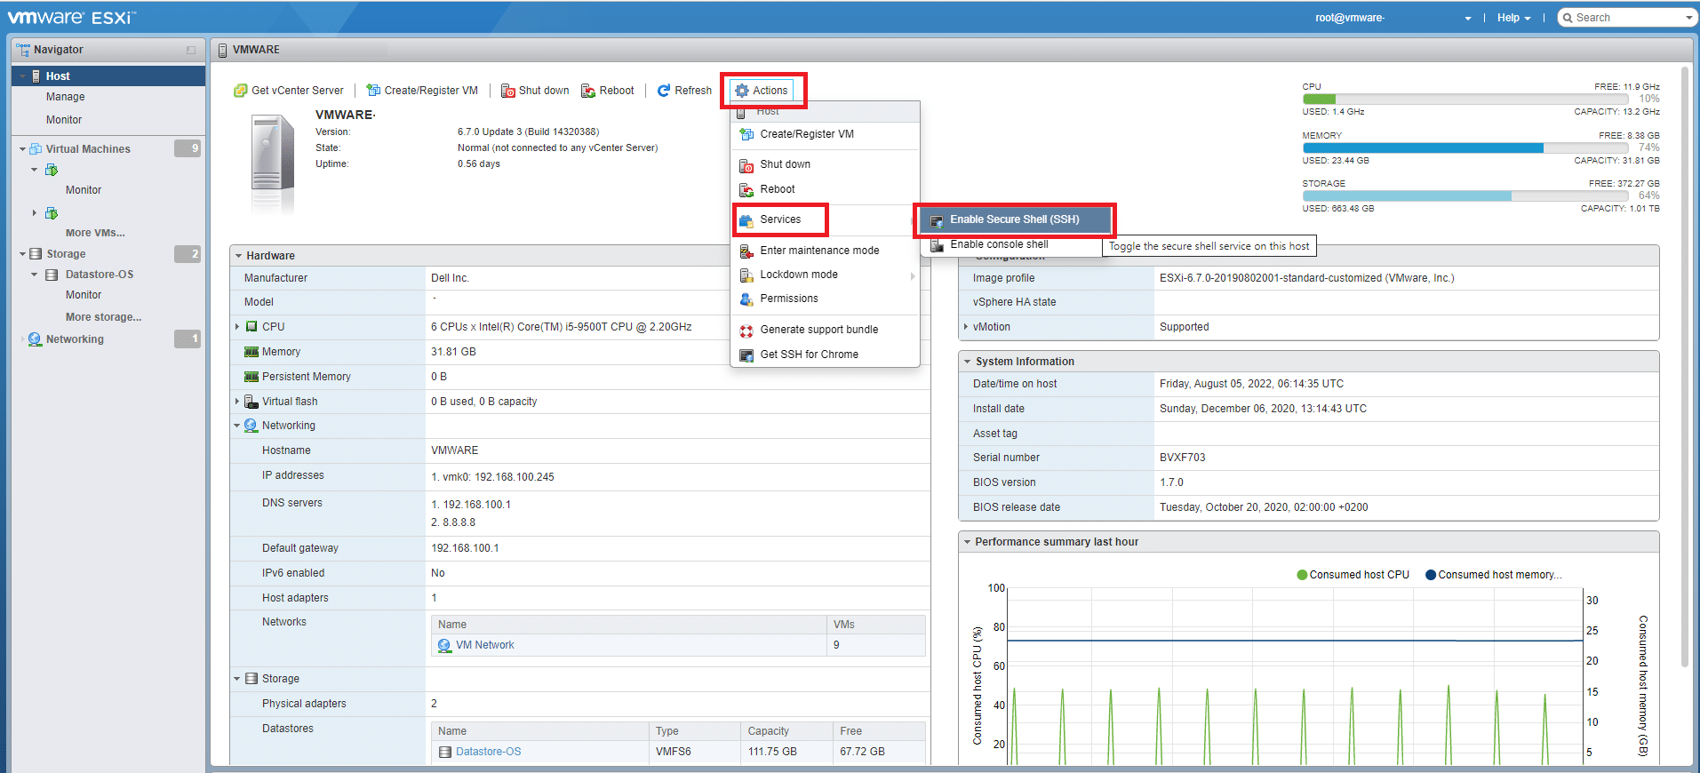Screen dimensions: 1700x773
Task: Collapse Datastore-OS tree node in Navigator
Action: 35,275
